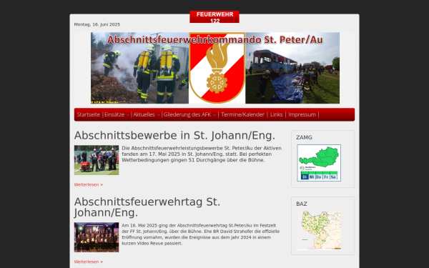
Task: Click the BAZ widget heading
Action: click(302, 204)
